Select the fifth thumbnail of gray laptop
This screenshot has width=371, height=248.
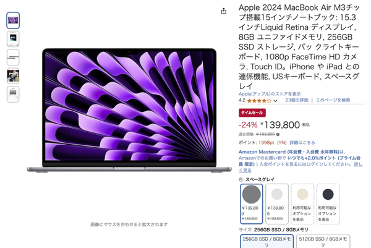(13, 95)
